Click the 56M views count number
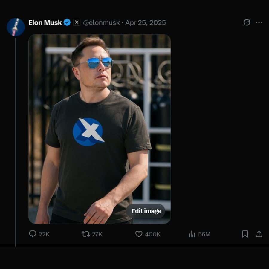269x269 pixels. point(204,234)
